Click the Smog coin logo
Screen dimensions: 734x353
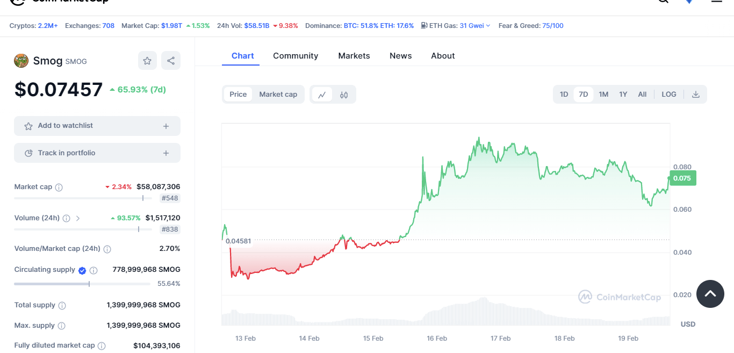(21, 61)
